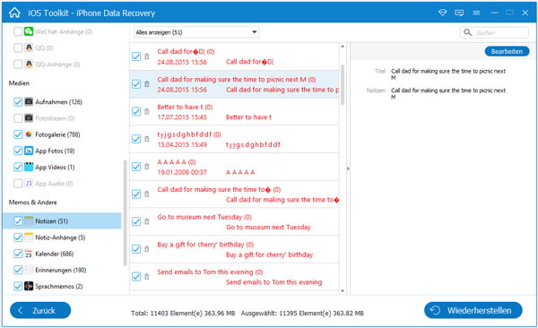Click the search magnifier icon
This screenshot has width=538, height=328.
click(467, 32)
